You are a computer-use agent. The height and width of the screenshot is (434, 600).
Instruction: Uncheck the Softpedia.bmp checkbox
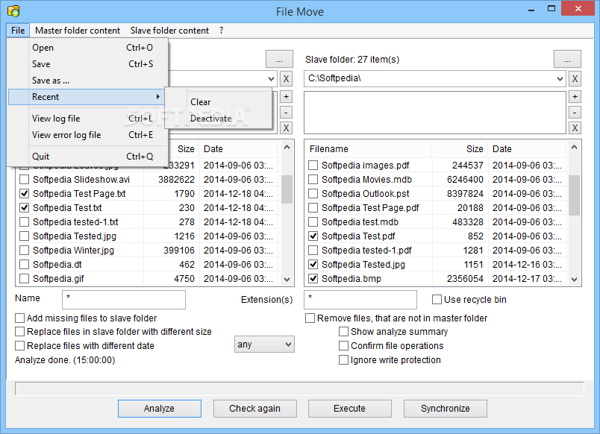[x=313, y=278]
